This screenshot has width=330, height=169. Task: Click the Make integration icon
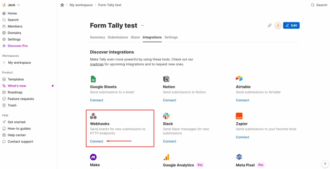[x=93, y=157]
